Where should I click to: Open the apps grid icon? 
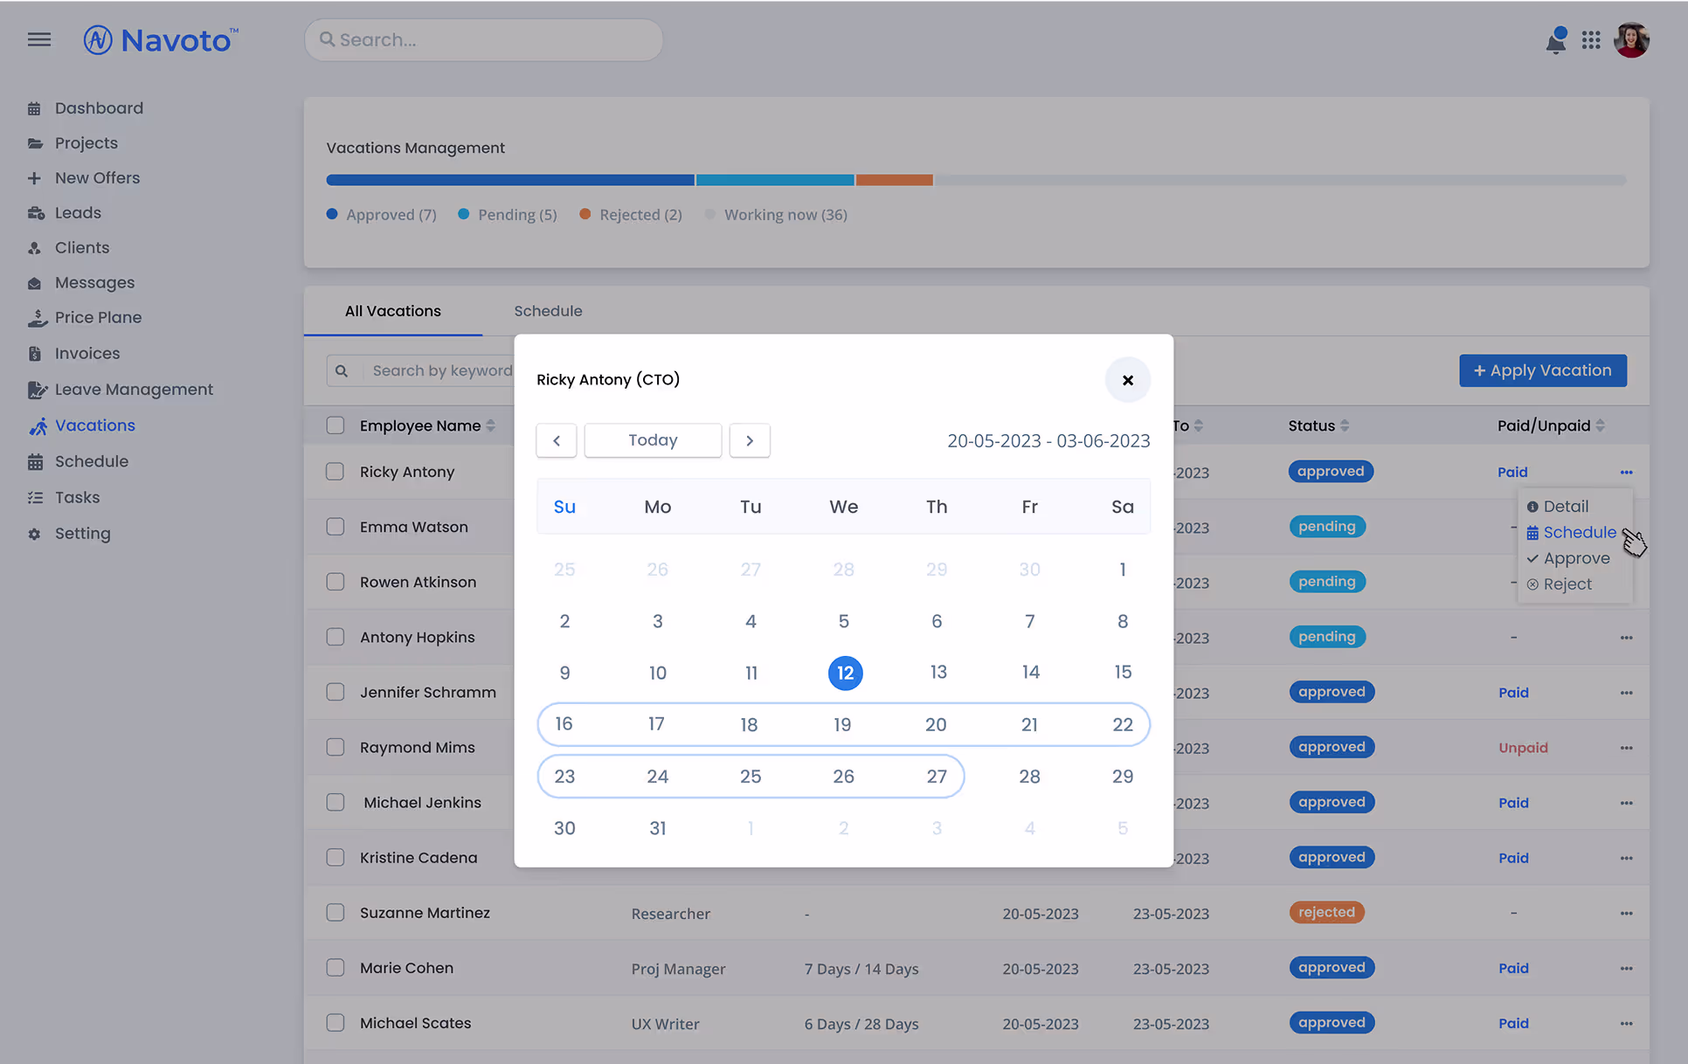point(1591,40)
